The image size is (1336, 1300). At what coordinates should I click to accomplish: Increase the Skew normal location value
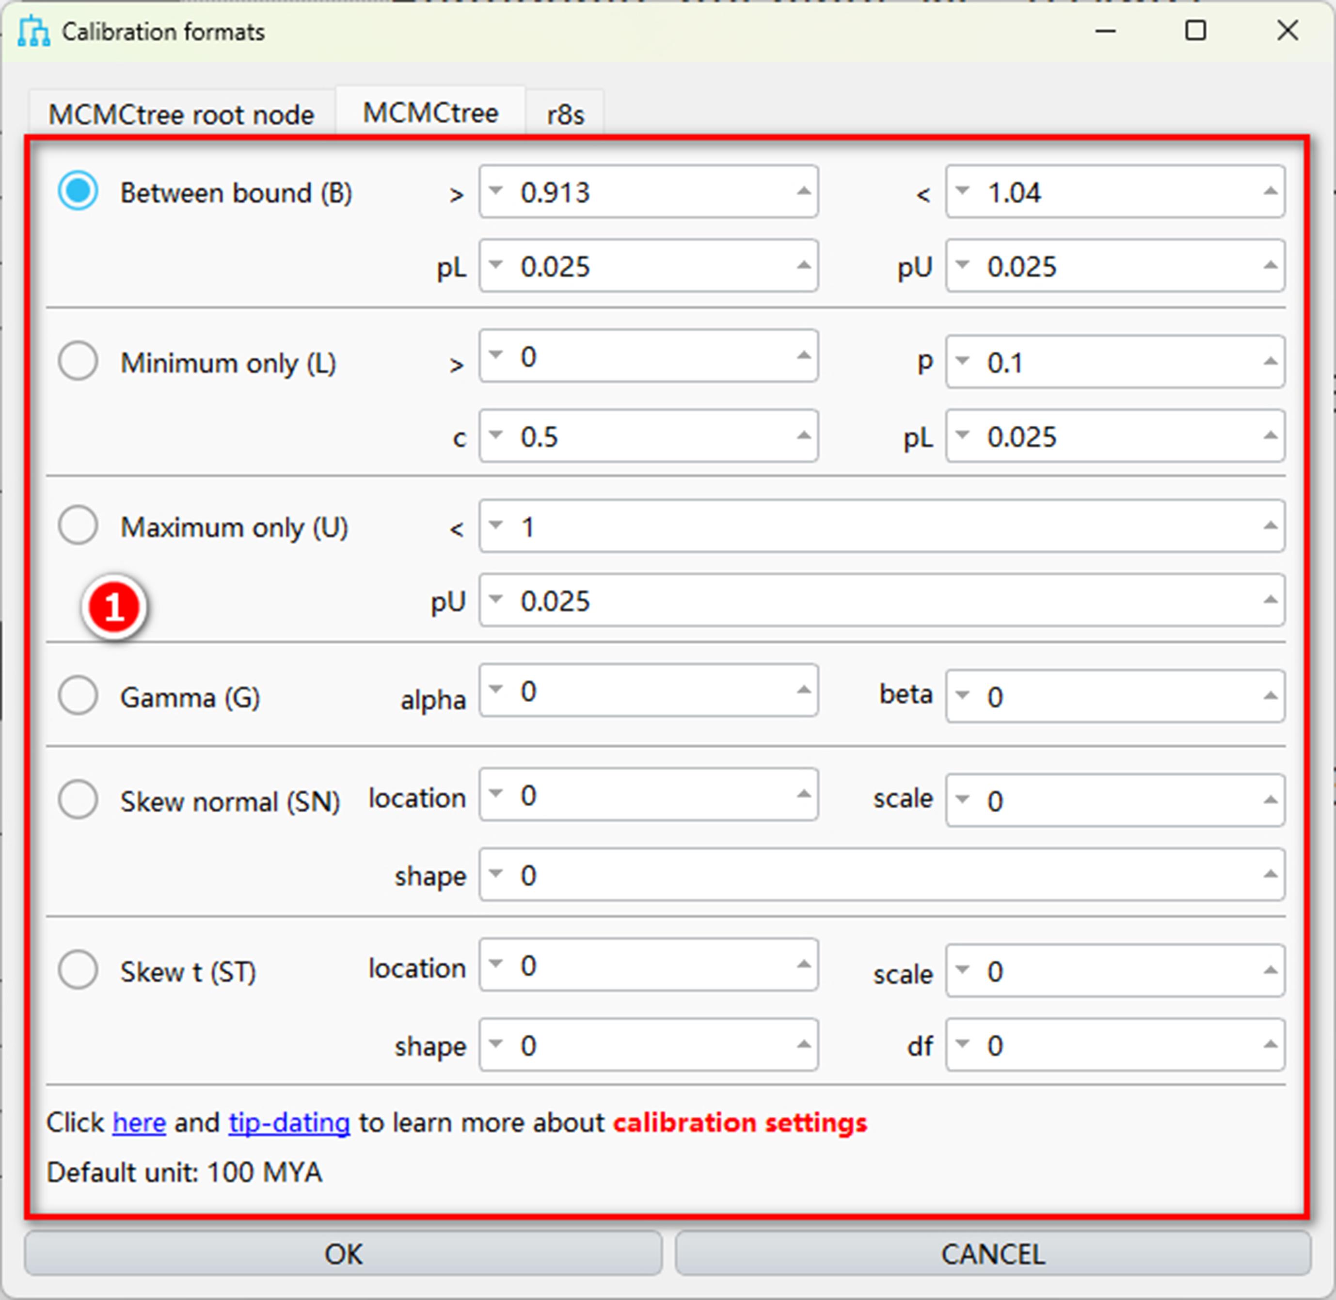coord(804,793)
